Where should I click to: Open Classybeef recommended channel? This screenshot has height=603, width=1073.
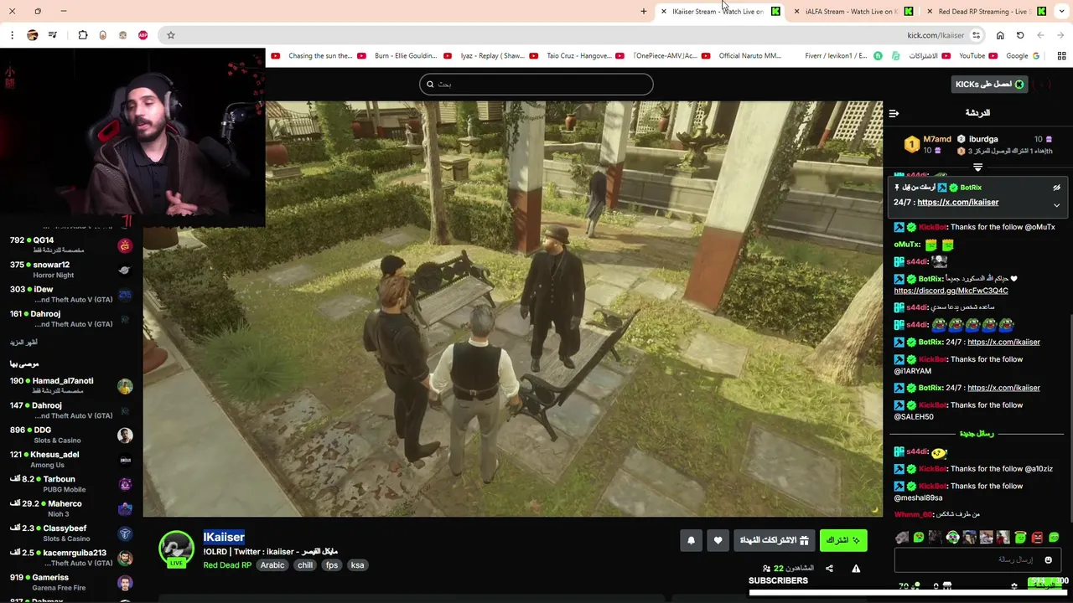click(x=71, y=533)
